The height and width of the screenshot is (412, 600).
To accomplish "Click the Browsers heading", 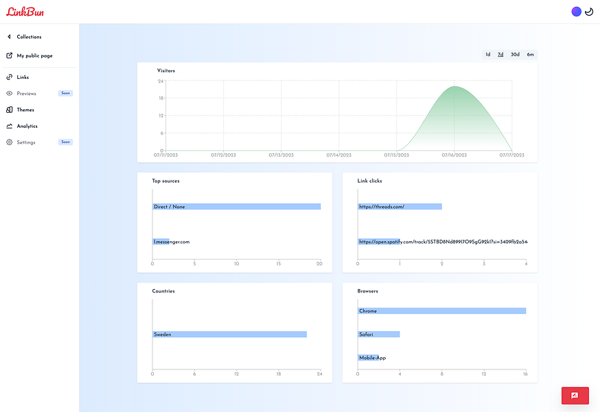I will 368,291.
